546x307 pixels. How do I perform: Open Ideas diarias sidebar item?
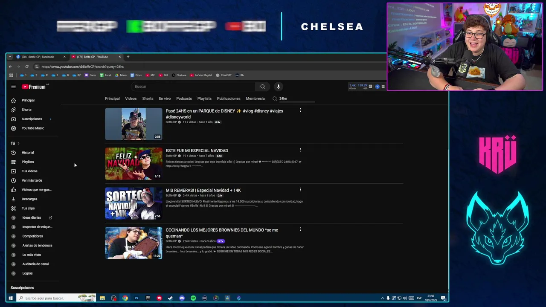pos(32,217)
